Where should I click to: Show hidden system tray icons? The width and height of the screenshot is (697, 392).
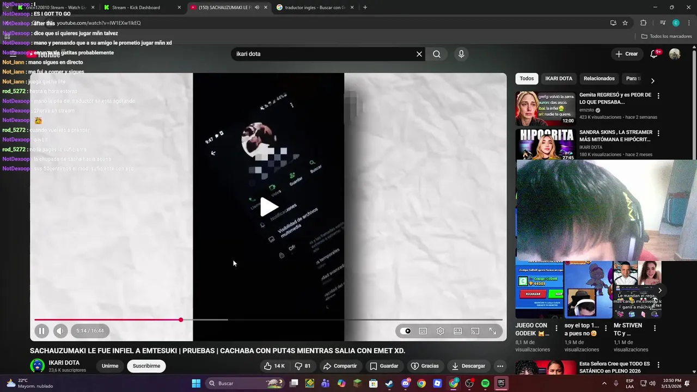point(604,383)
